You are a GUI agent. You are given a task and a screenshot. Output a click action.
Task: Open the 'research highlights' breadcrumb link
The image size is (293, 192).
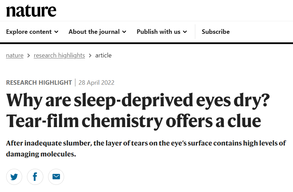59,55
